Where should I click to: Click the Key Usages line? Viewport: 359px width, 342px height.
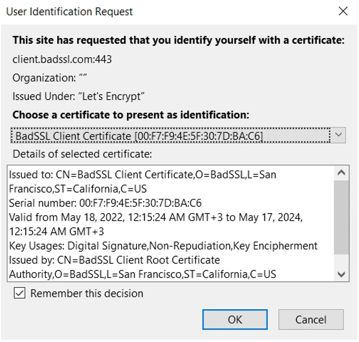tap(163, 246)
